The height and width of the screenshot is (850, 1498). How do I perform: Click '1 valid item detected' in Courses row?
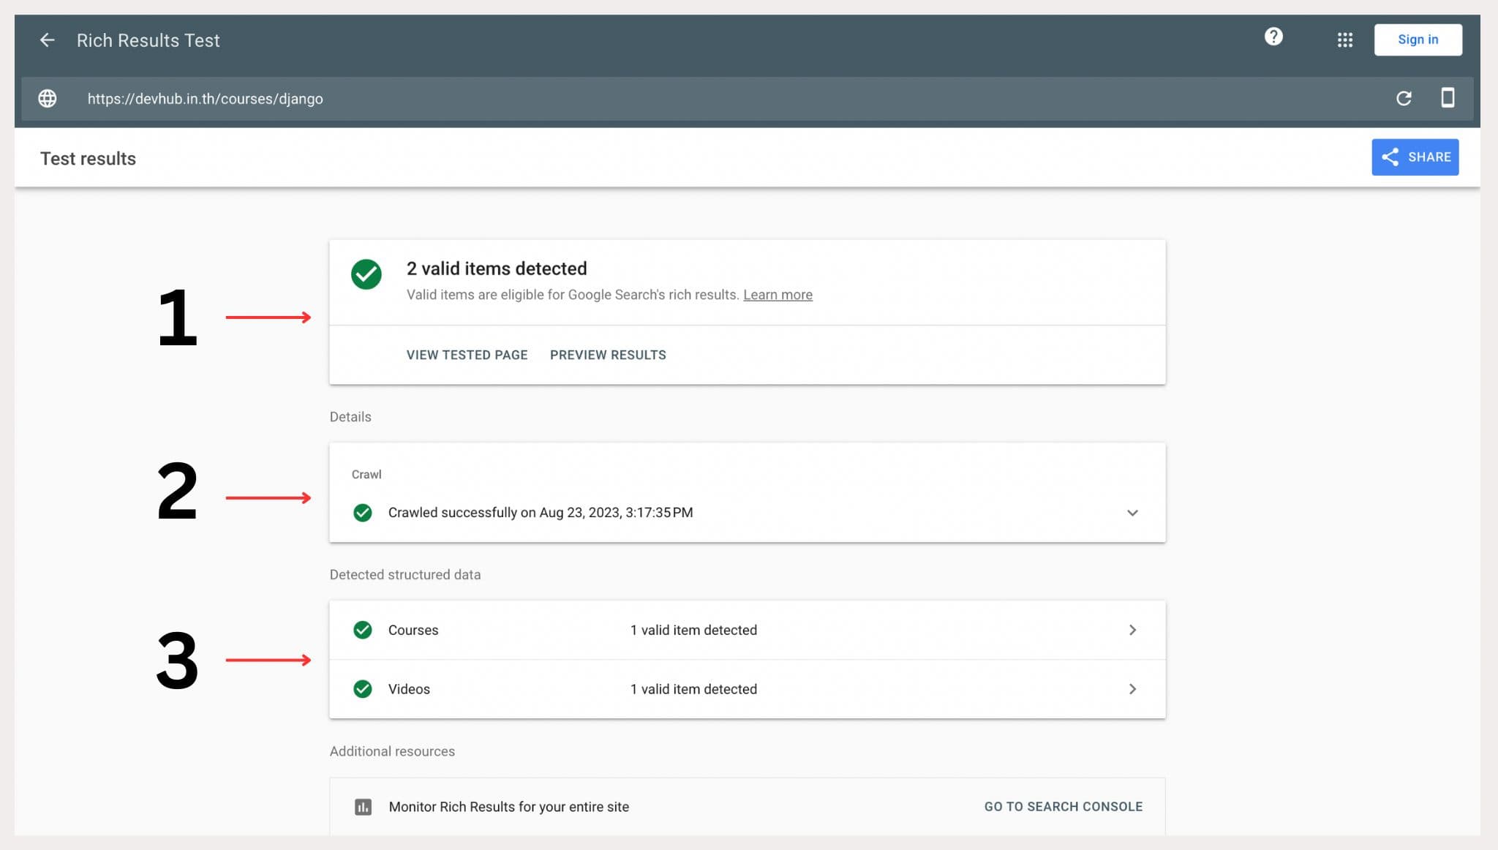click(x=693, y=630)
